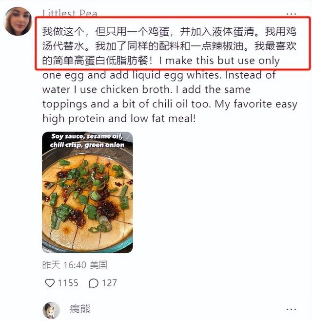Screen dimensions: 312x321
Task: Open replies using the speech bubble icon
Action: click(x=94, y=283)
